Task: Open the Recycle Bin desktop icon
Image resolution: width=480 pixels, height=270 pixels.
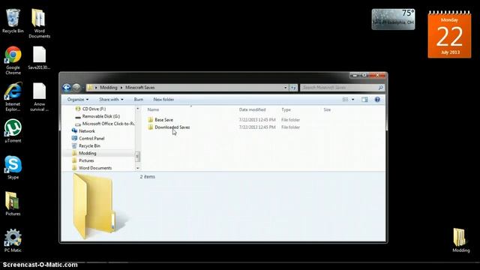Action: tap(13, 21)
